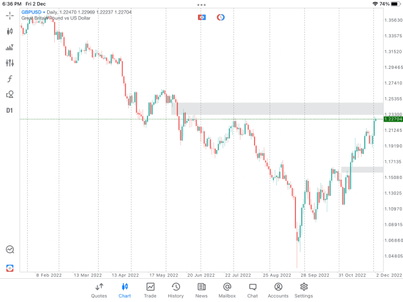Viewport: 403px width, 302px height.
Task: Open chart settings sliders icon
Action: point(10,63)
